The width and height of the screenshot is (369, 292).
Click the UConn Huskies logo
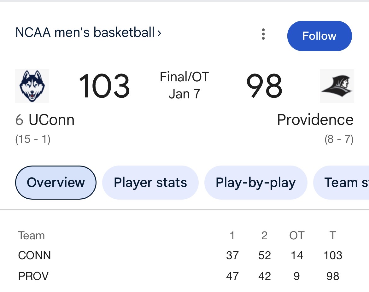(32, 86)
